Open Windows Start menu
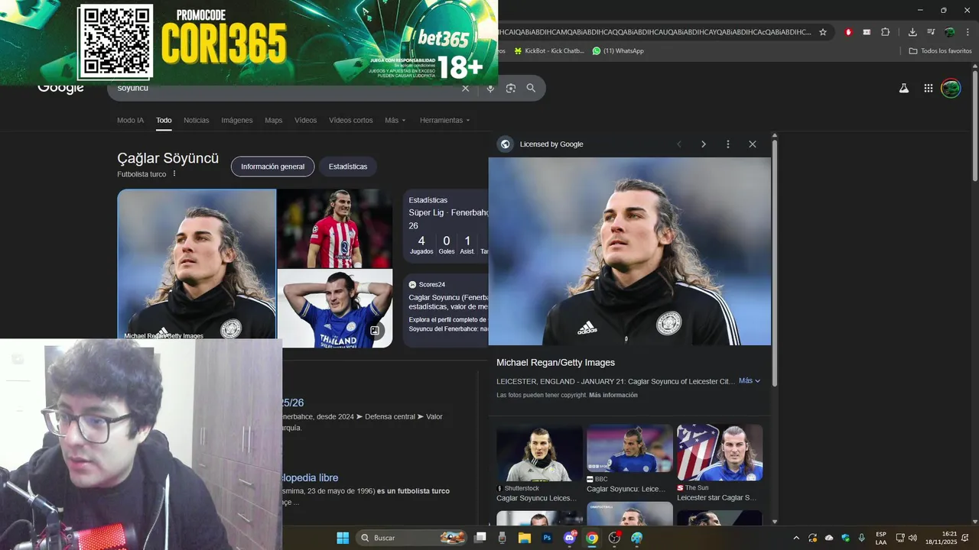 [x=343, y=538]
